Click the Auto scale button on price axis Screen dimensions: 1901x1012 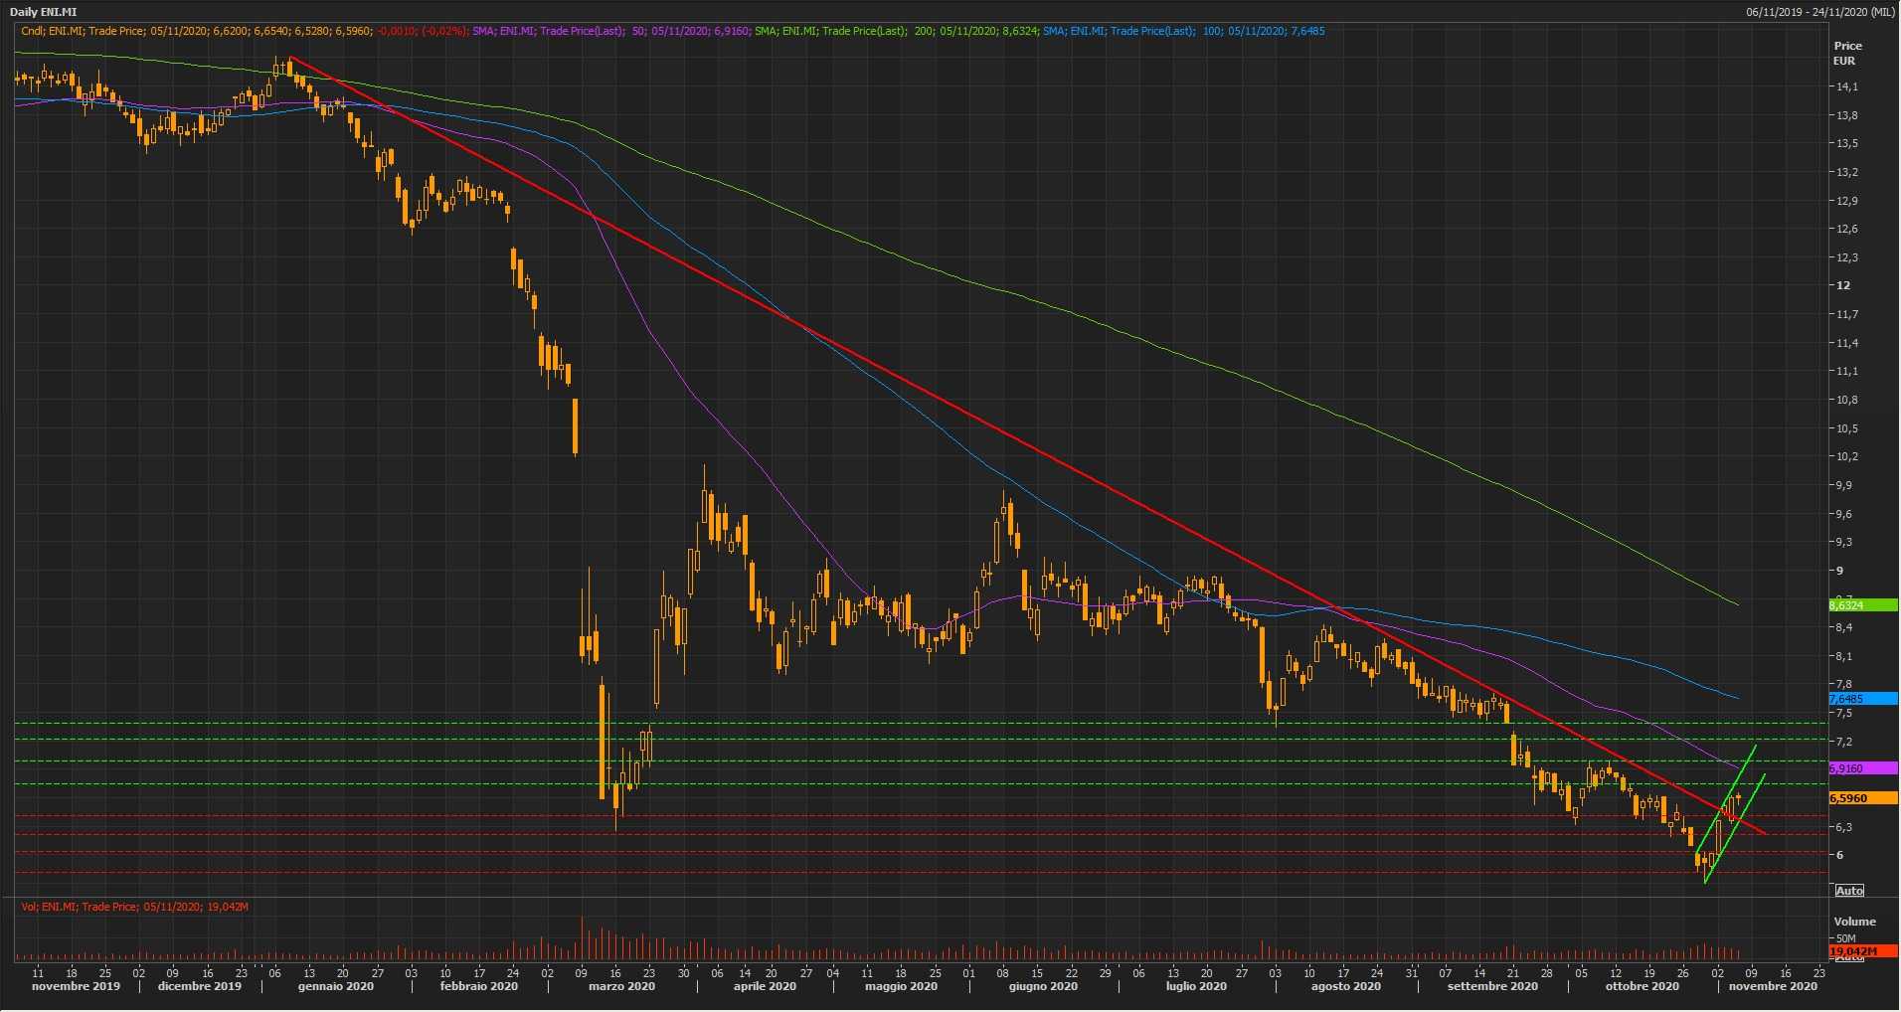[1849, 891]
